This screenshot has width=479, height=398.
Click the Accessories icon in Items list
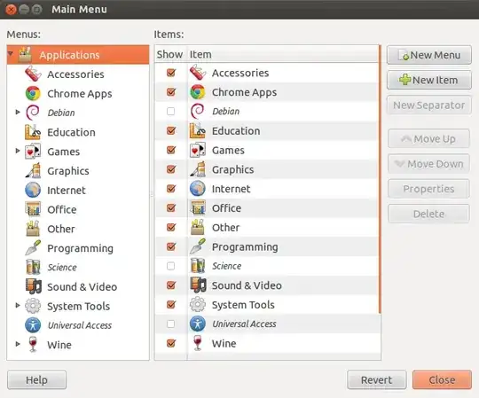(198, 73)
